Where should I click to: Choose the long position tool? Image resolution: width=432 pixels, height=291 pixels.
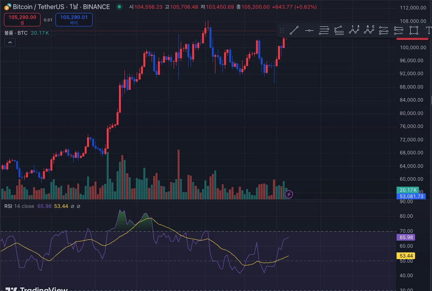tap(384, 30)
